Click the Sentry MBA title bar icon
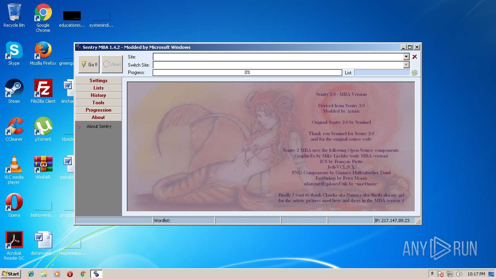The width and height of the screenshot is (496, 279). pyautogui.click(x=79, y=47)
